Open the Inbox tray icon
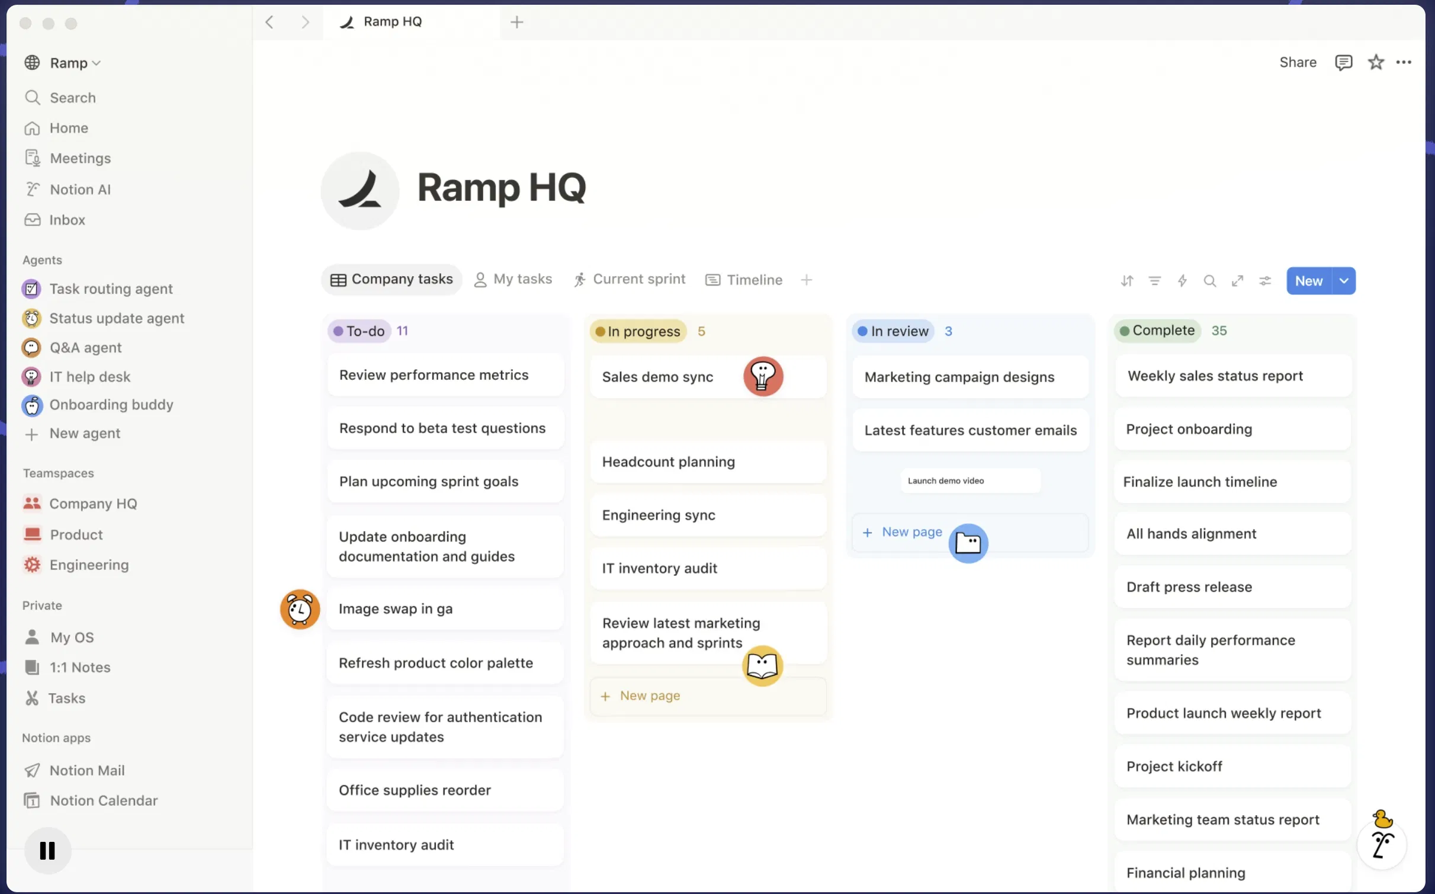The image size is (1435, 894). [32, 220]
